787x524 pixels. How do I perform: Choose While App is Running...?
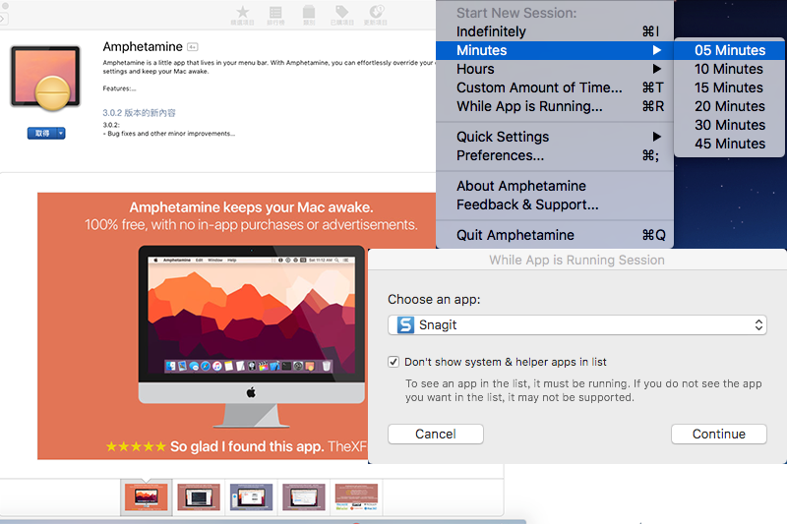click(x=555, y=106)
